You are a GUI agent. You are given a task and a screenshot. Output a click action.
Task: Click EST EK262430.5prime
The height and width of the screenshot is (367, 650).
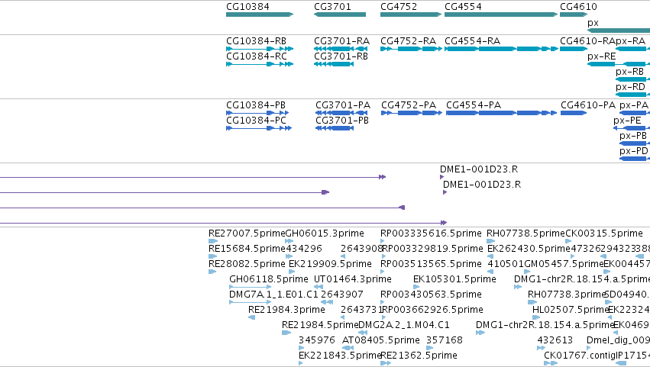click(529, 249)
